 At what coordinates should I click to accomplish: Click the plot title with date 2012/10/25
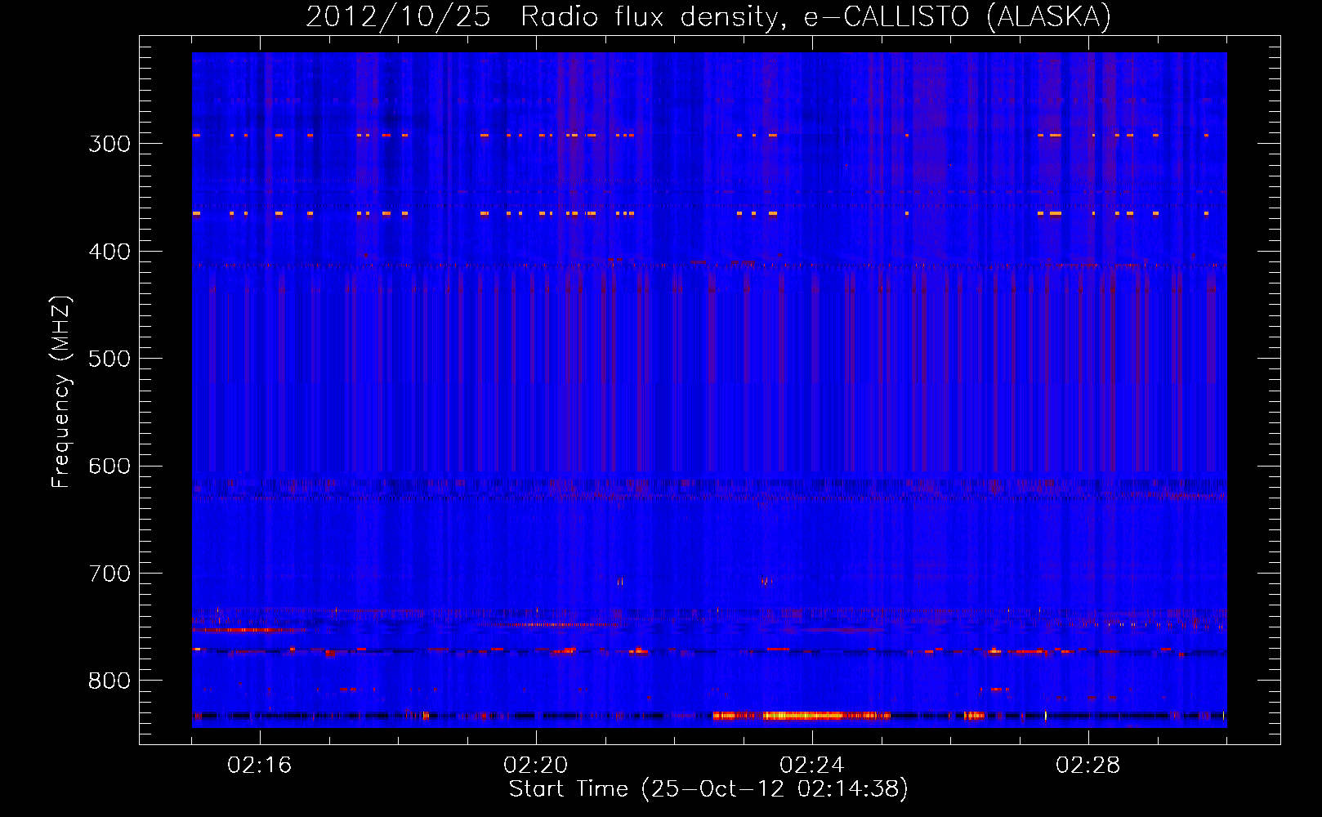coord(708,16)
